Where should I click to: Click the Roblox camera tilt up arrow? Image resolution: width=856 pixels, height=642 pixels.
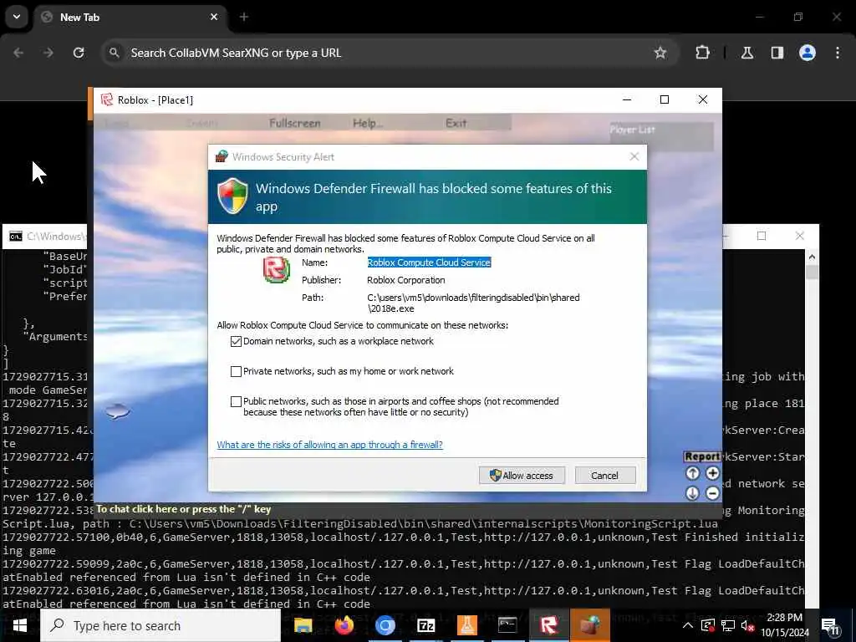(692, 473)
